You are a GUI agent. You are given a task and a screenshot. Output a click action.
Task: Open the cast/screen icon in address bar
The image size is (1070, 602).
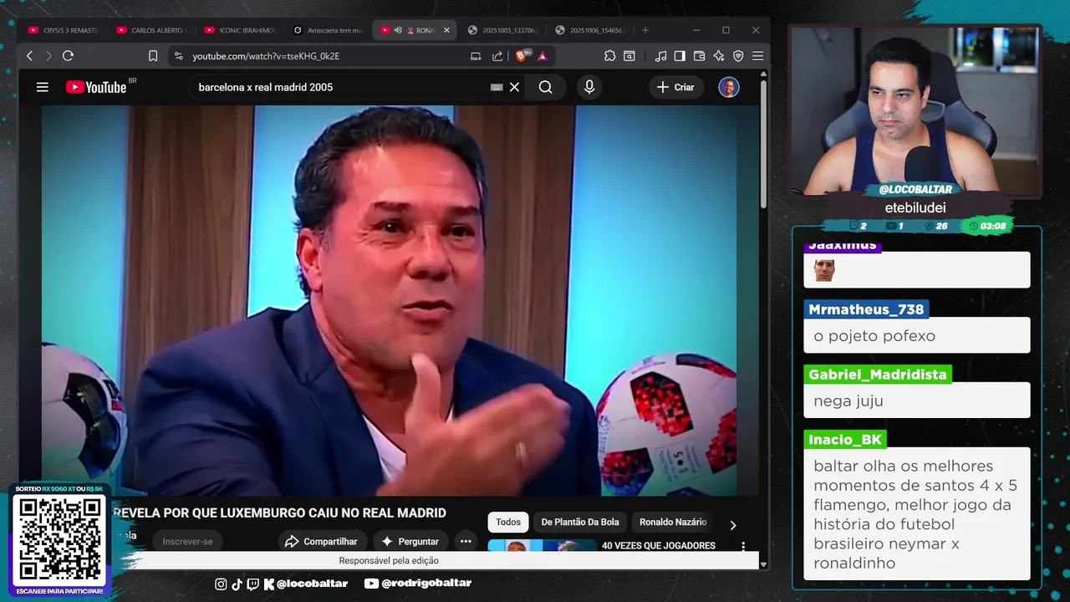point(476,56)
